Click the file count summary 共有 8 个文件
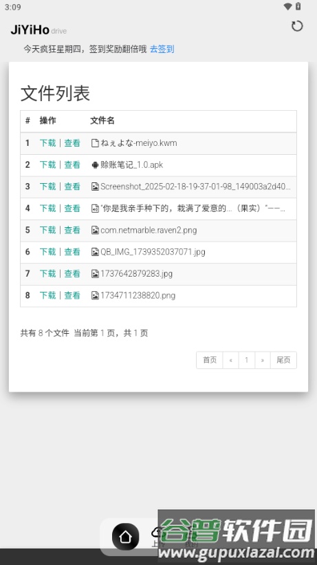317x565 pixels. (44, 333)
